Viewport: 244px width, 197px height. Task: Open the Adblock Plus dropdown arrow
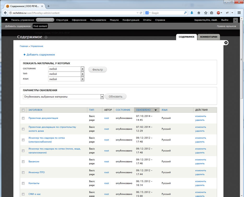[221, 13]
